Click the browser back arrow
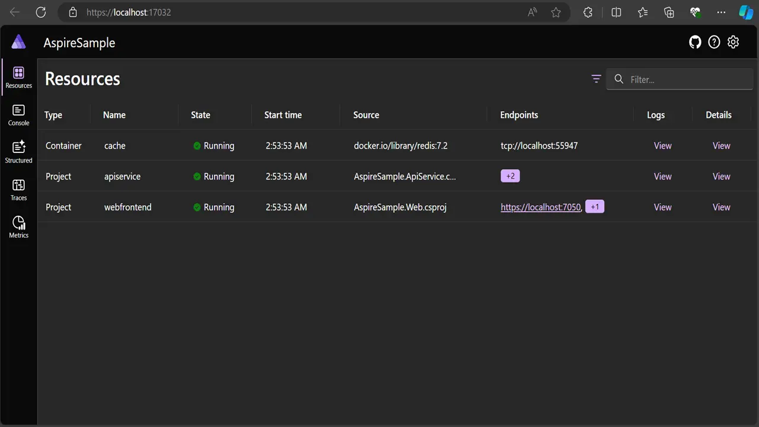 click(x=15, y=12)
